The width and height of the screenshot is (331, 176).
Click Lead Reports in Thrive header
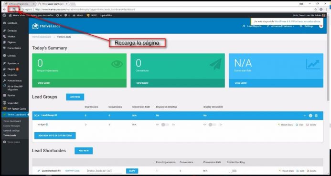[252, 26]
